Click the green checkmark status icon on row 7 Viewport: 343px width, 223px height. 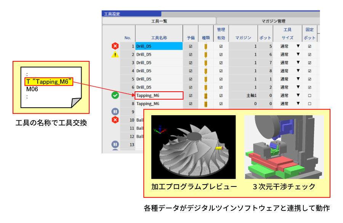(115, 96)
